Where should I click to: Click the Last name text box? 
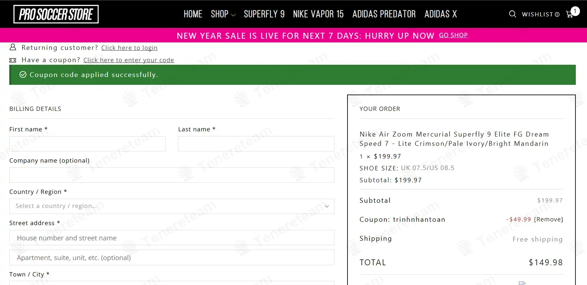tap(256, 144)
